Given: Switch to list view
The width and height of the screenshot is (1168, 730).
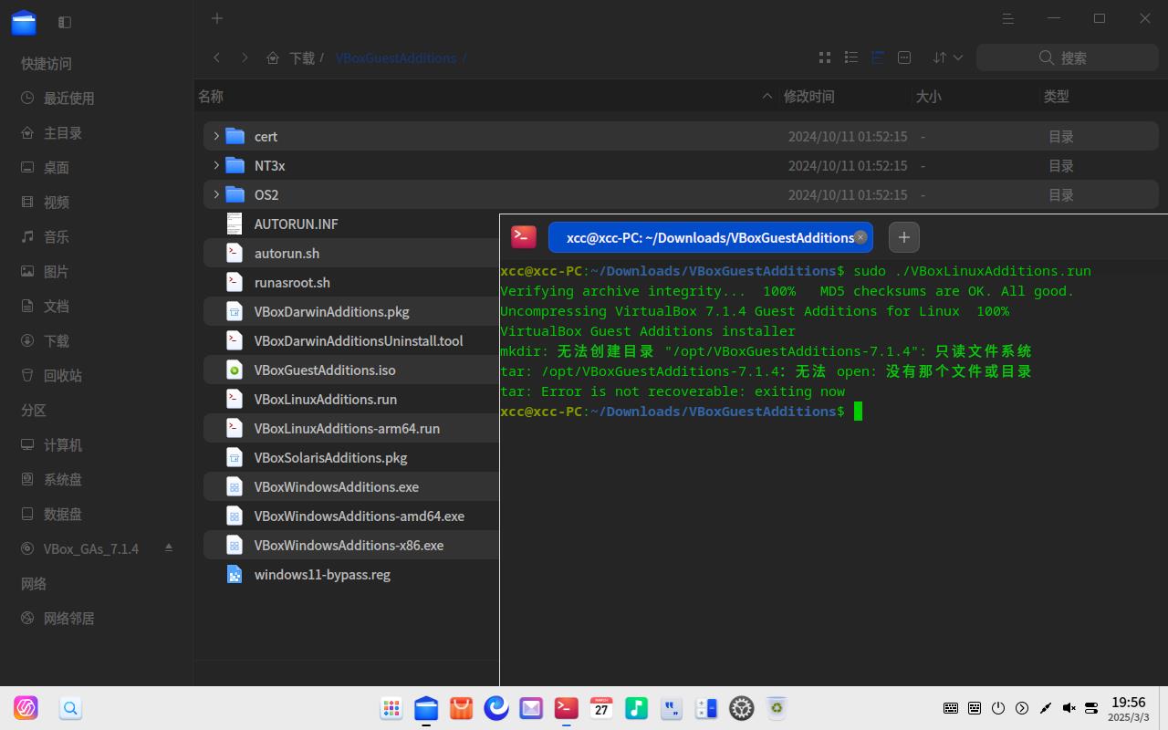Looking at the screenshot, I should click(851, 57).
